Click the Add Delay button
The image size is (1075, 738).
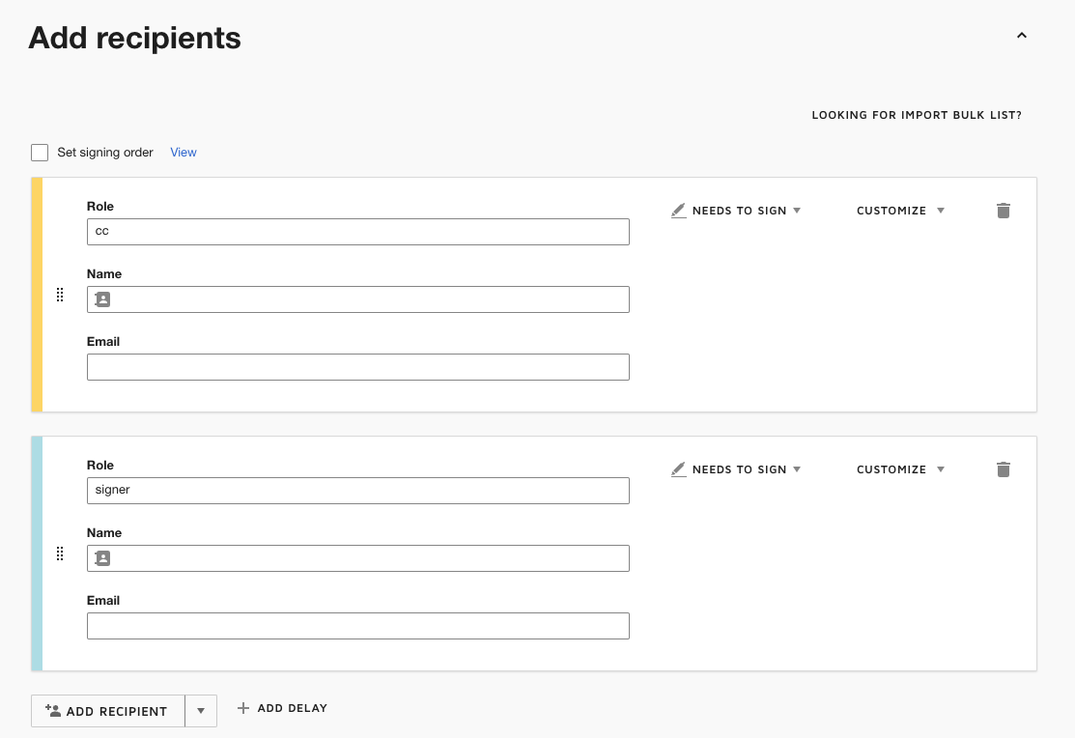282,708
